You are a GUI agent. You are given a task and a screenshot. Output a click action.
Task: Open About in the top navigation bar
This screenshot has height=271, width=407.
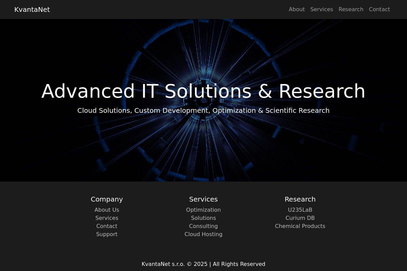coord(296,9)
